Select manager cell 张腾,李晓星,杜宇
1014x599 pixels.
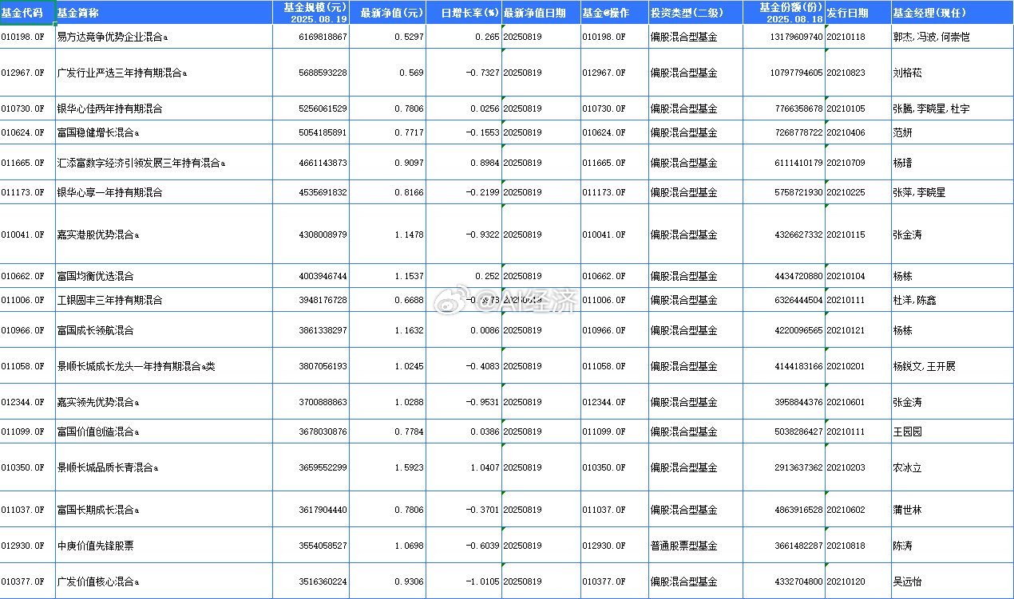tap(951, 108)
